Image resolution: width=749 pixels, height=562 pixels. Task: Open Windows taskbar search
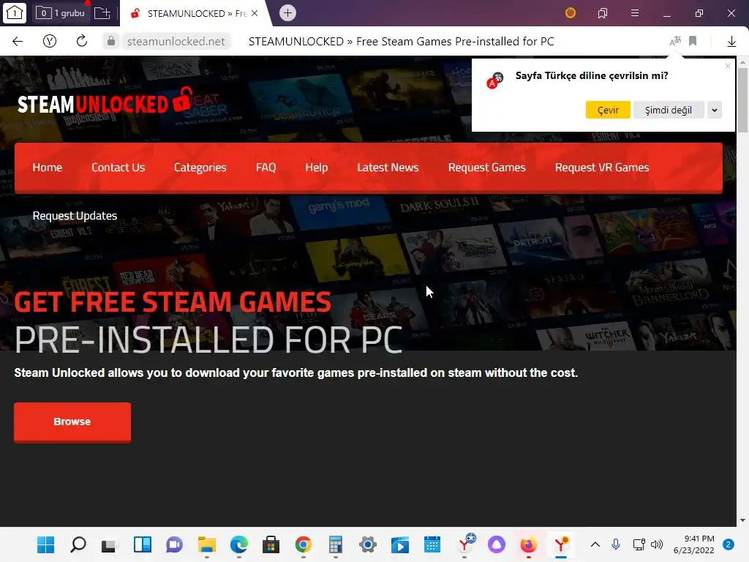click(78, 544)
